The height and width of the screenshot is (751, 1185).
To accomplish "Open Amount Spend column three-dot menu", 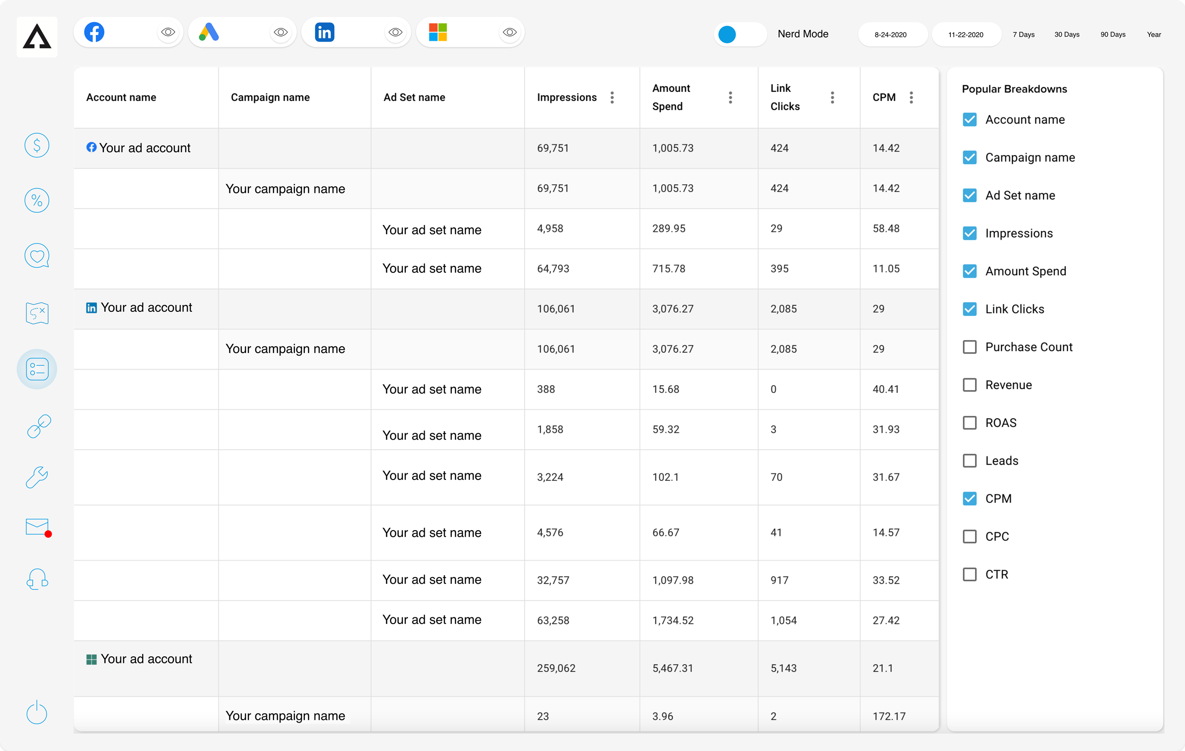I will (730, 98).
